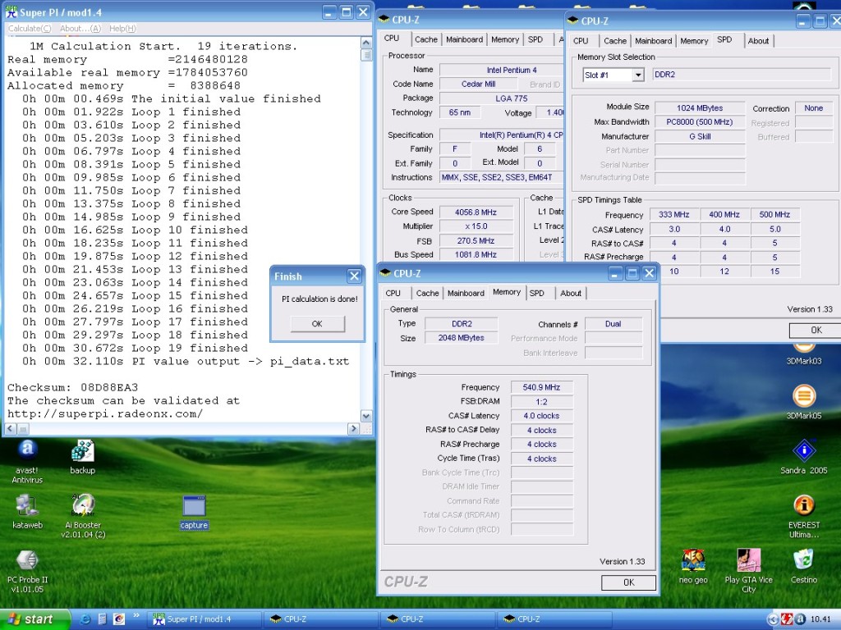The width and height of the screenshot is (841, 630).
Task: Close the Finish dialog
Action: pos(354,276)
